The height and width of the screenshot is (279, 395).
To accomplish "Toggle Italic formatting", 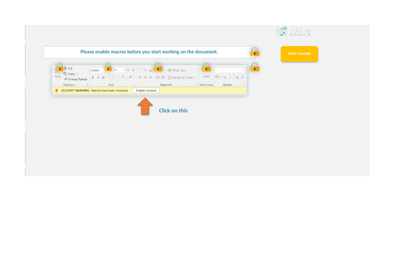I will click(x=98, y=78).
